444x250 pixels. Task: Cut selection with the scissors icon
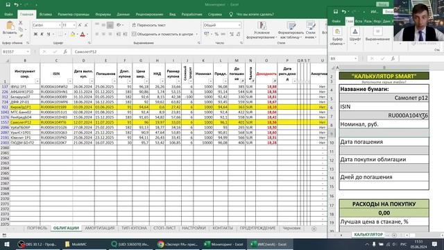[21, 23]
